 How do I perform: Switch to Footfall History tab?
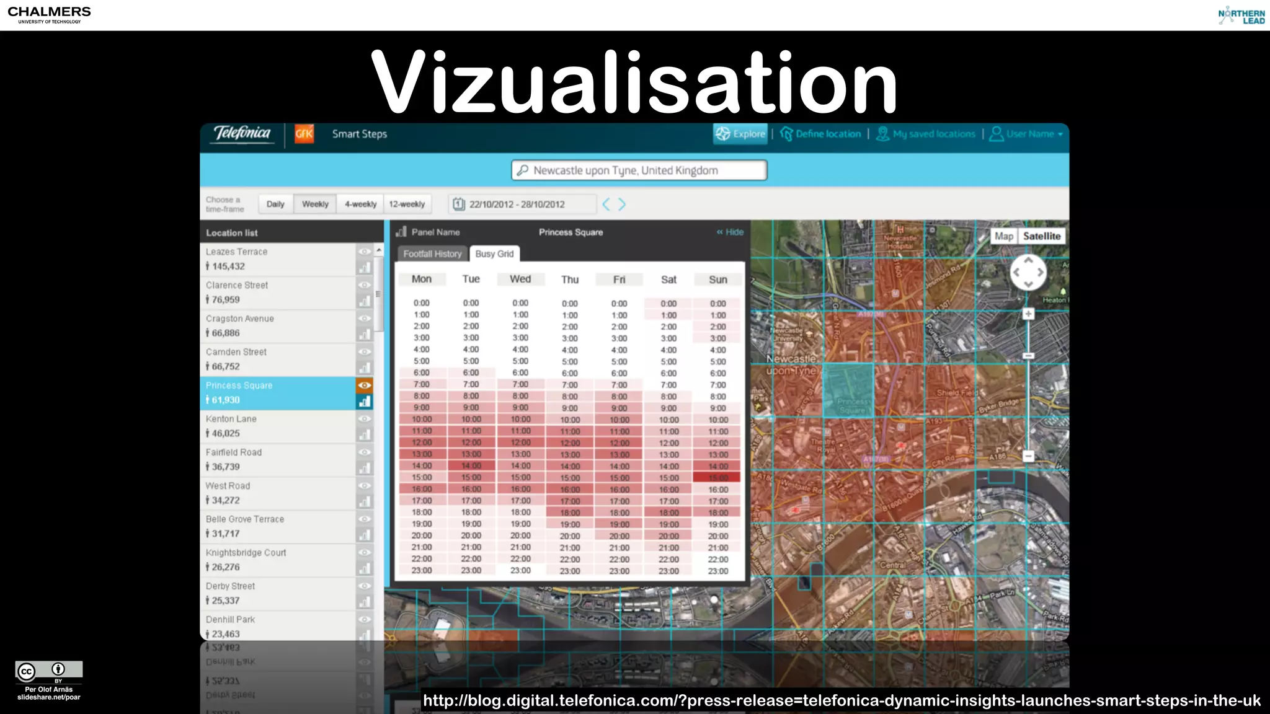pyautogui.click(x=432, y=254)
